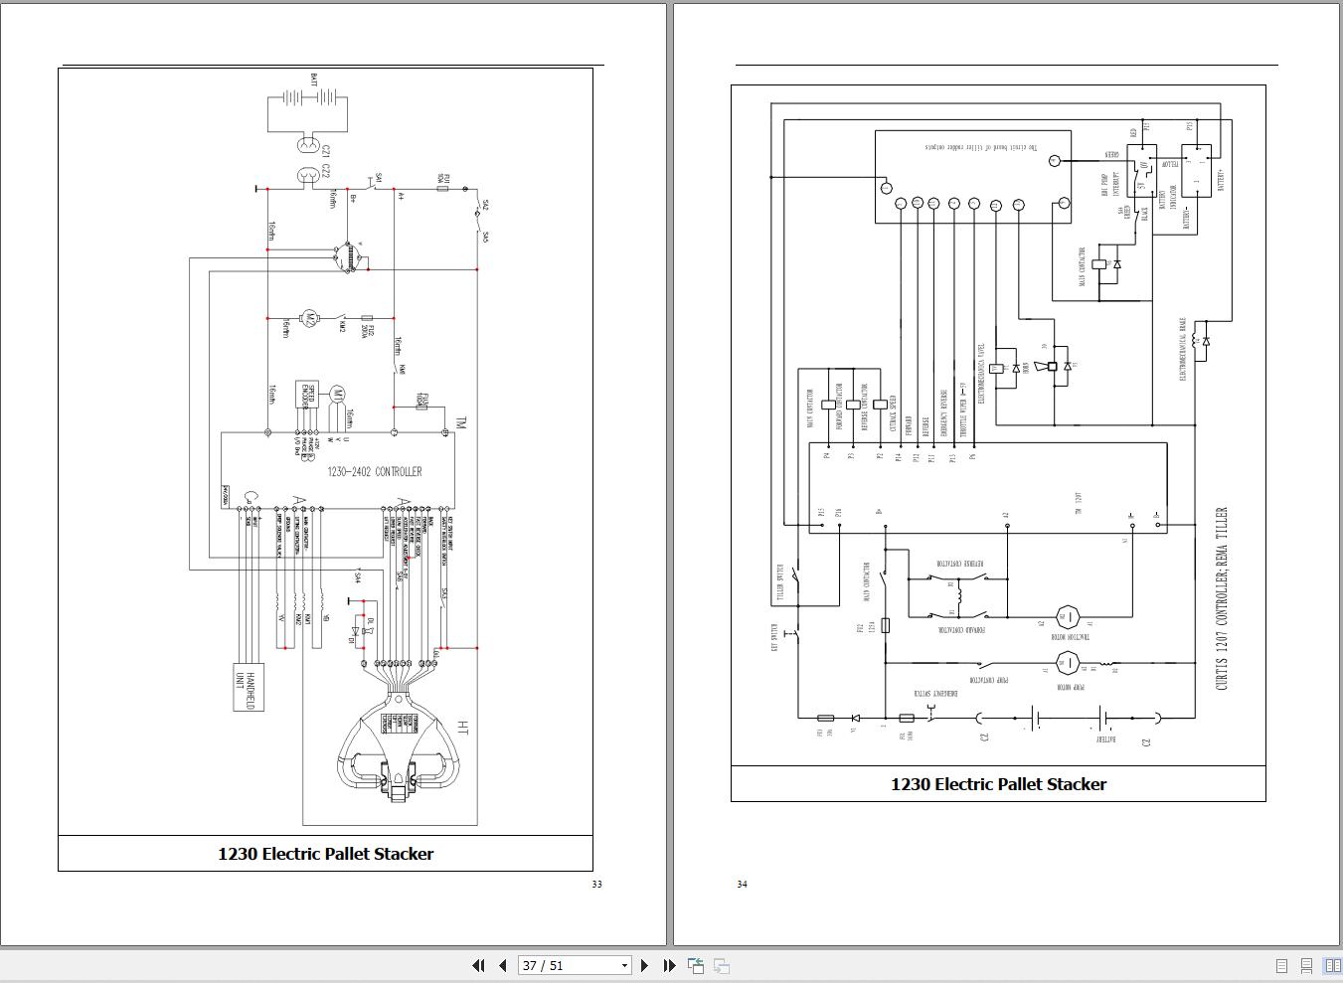Click the page number 33 footer
Image resolution: width=1343 pixels, height=983 pixels.
coord(596,885)
